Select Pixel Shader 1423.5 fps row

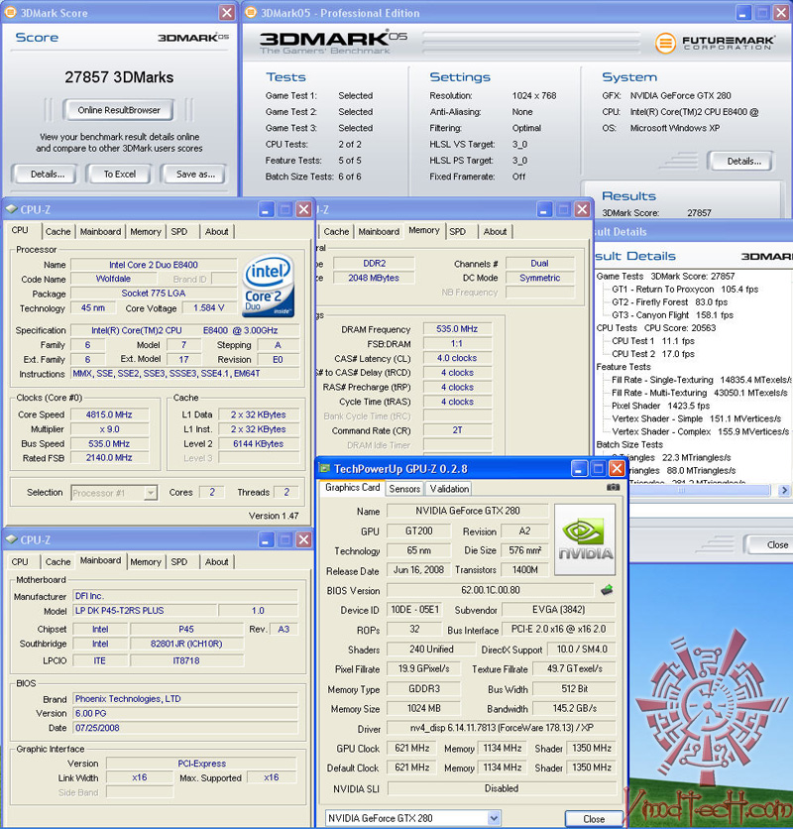coord(660,406)
